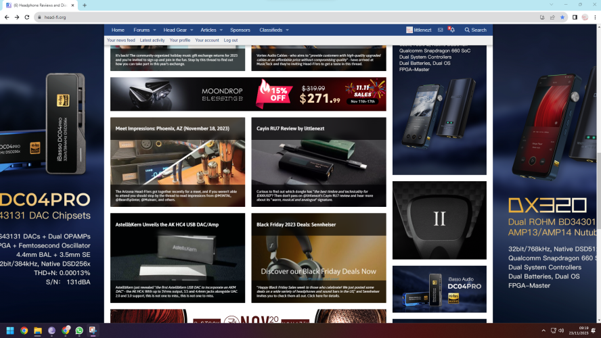Show hidden system tray icons chevron
601x338 pixels.
tap(543, 331)
